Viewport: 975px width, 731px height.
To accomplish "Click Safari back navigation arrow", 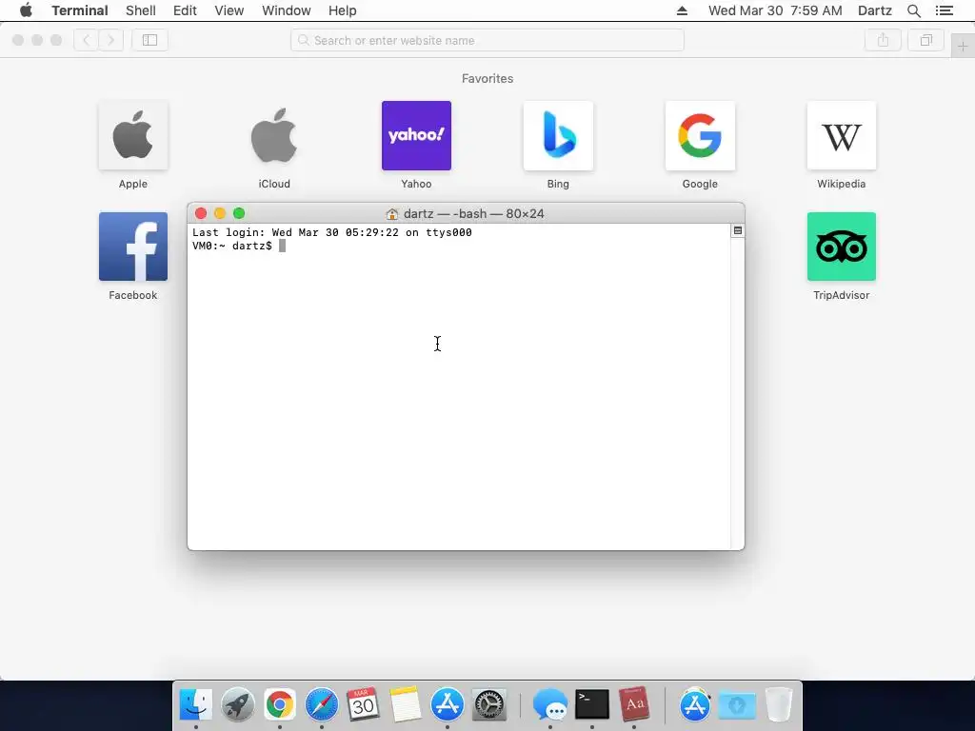I will [x=87, y=40].
